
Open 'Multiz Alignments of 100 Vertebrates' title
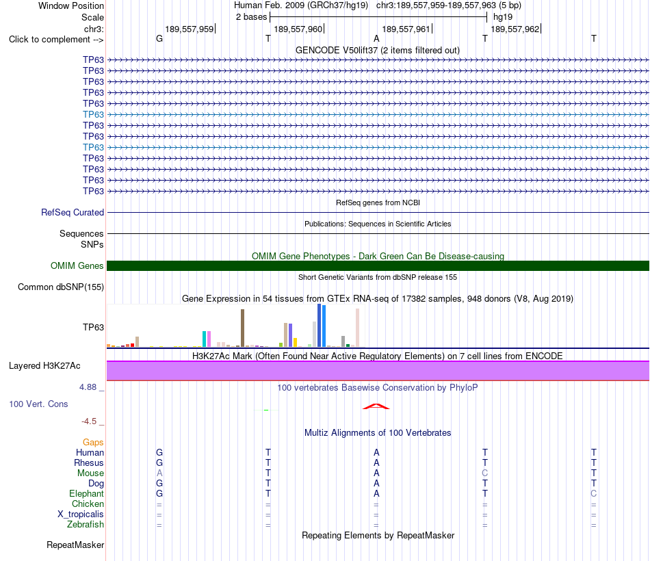378,433
